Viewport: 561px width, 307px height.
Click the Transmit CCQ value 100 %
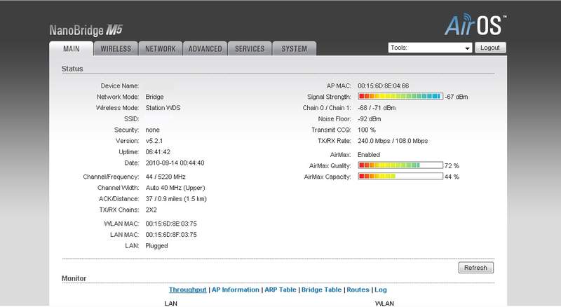pyautogui.click(x=367, y=130)
